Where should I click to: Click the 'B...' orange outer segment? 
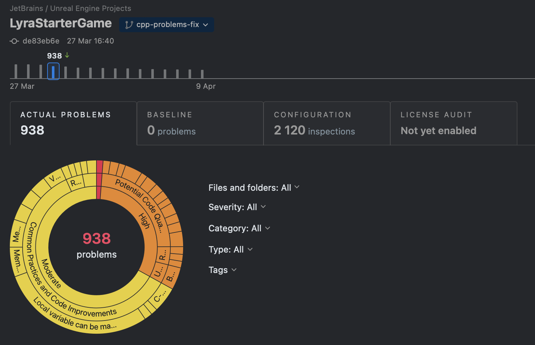[171, 277]
